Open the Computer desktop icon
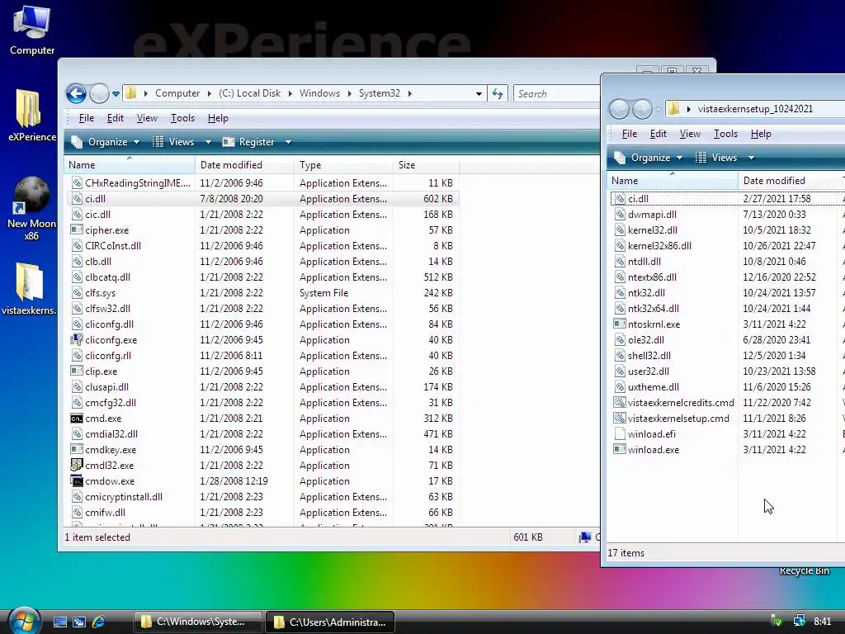 click(x=32, y=30)
